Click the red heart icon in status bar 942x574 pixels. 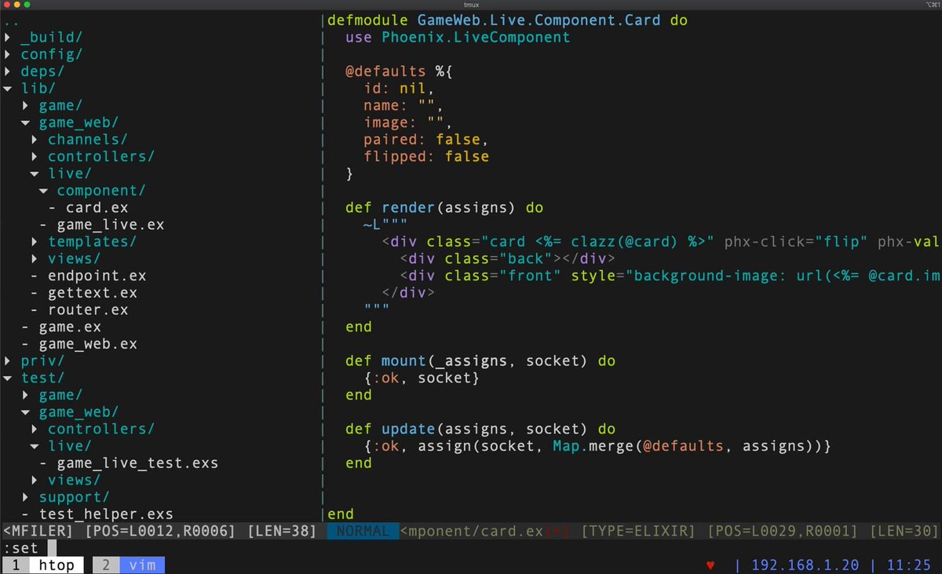tap(710, 565)
